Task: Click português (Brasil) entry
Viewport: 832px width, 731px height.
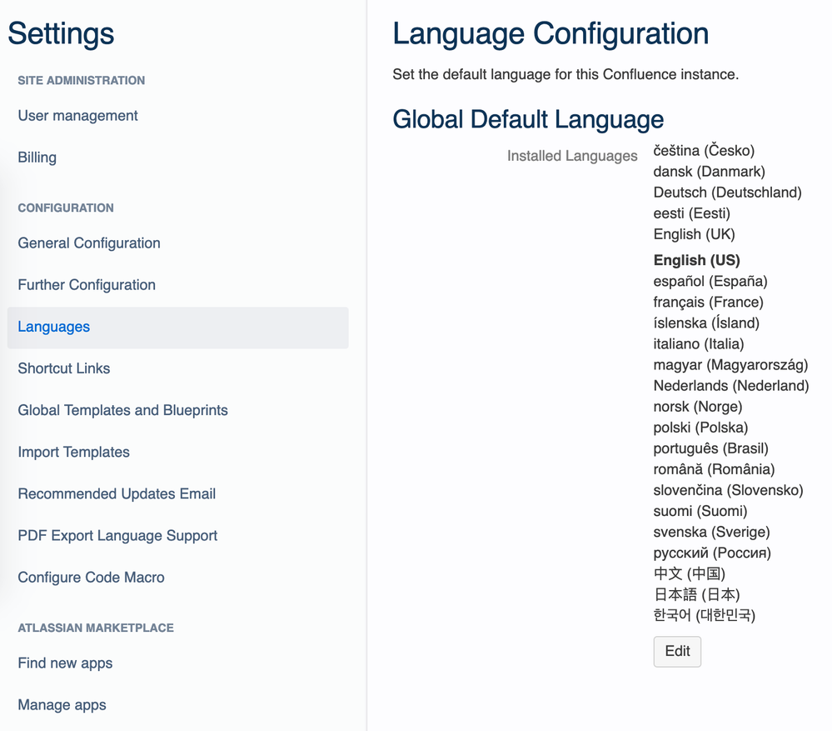Action: coord(711,448)
